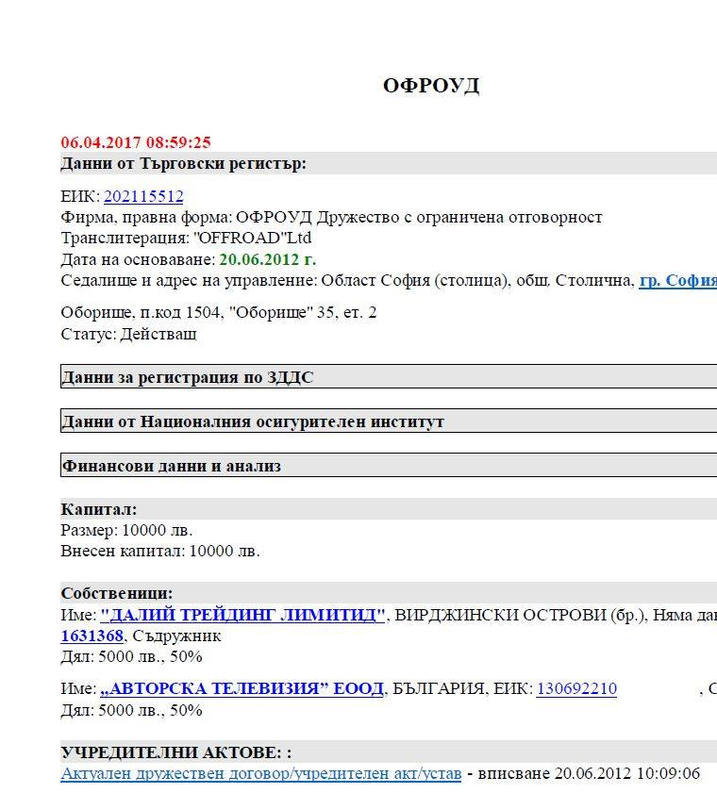Screen dimensions: 717x793
Task: Open the identifier link 1631368
Action: tap(92, 636)
